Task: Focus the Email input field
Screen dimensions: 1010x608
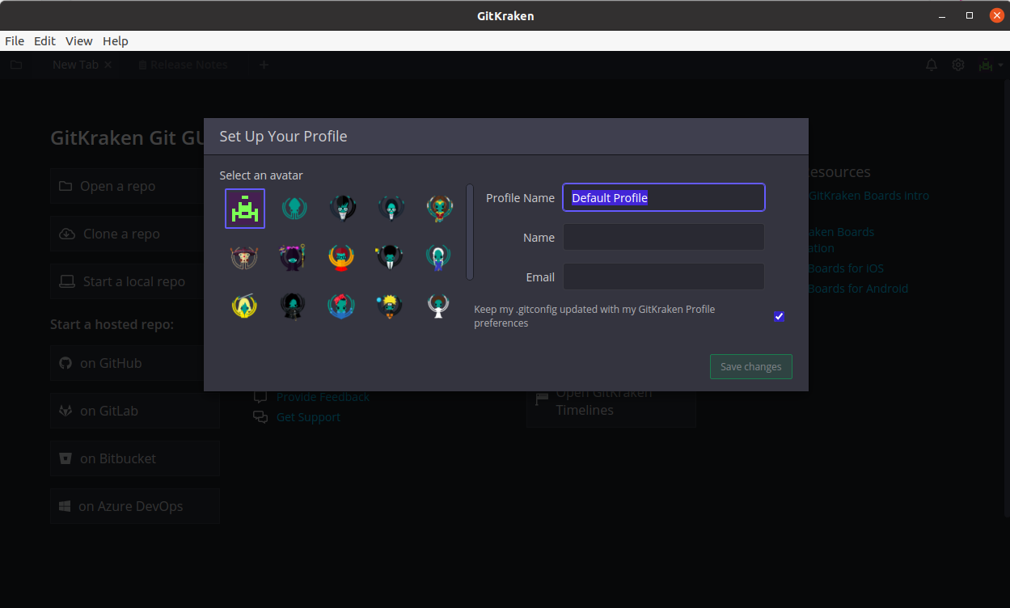Action: coord(664,277)
